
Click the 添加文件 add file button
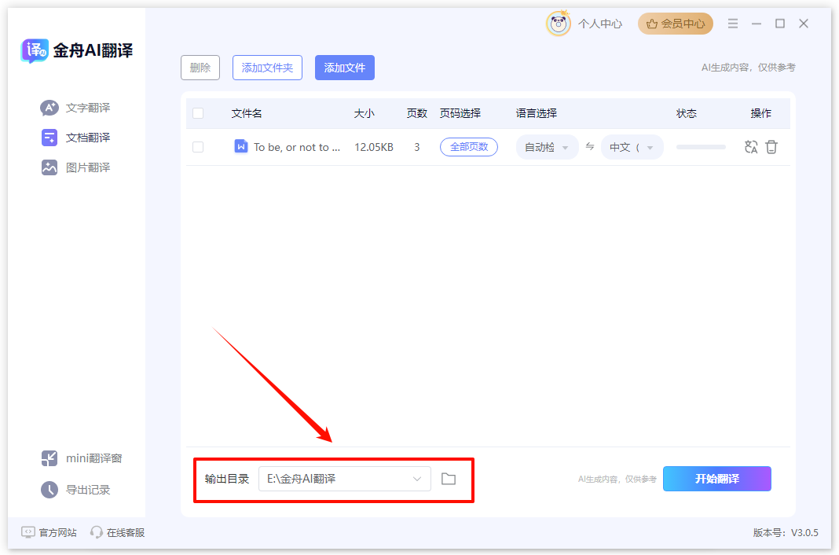(x=344, y=68)
